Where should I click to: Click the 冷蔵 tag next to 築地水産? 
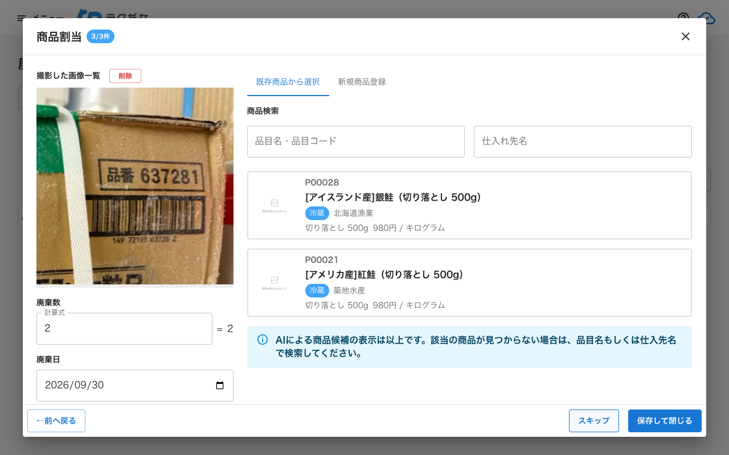coord(317,291)
